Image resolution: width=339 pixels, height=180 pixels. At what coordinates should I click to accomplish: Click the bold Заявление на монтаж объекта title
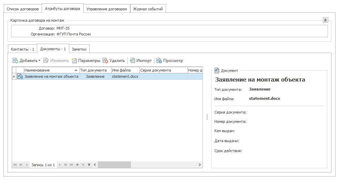point(260,80)
